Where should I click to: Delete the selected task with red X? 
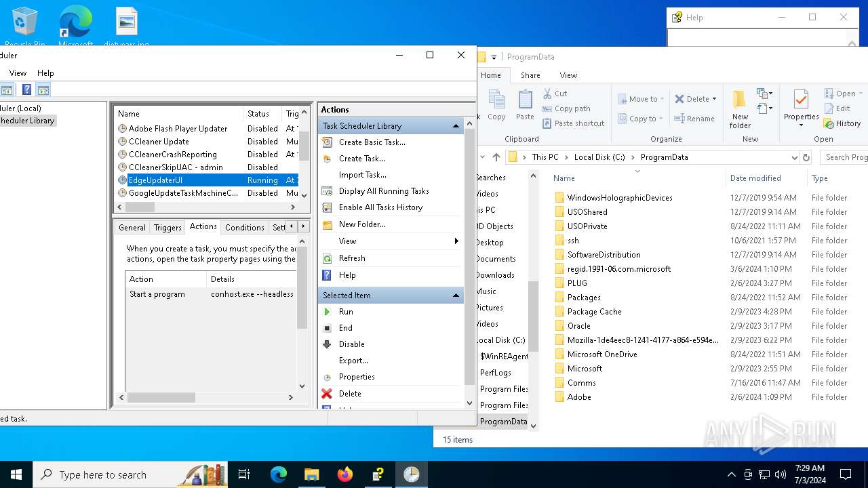327,394
